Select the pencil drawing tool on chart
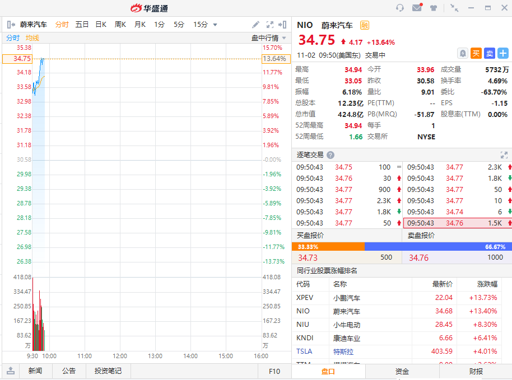This screenshot has width=512, height=380. pyautogui.click(x=256, y=25)
